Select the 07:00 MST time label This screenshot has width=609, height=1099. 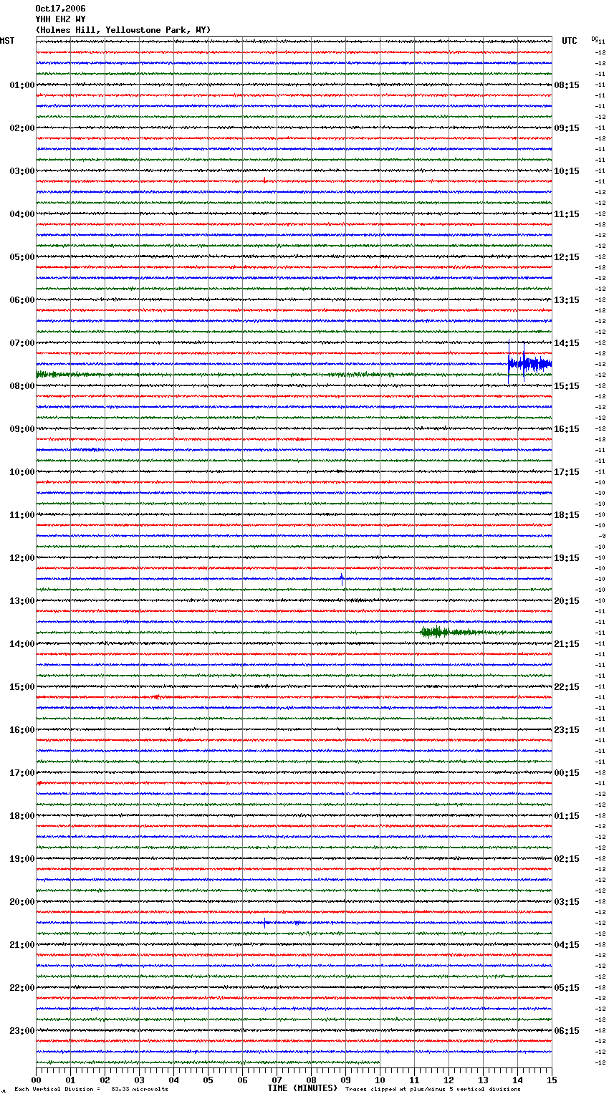point(22,343)
